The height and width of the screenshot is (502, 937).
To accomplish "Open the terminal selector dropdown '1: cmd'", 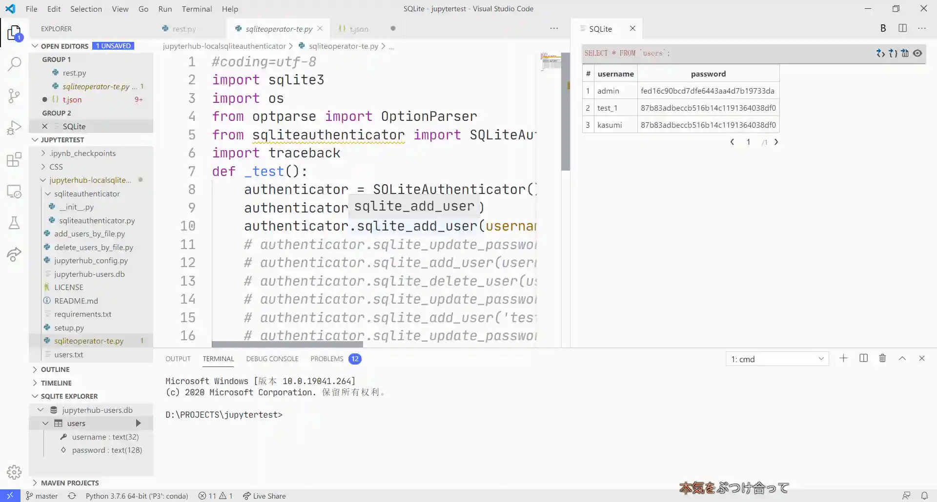I will (777, 359).
